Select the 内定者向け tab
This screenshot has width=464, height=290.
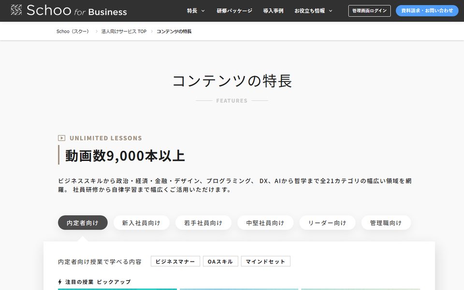pos(83,222)
